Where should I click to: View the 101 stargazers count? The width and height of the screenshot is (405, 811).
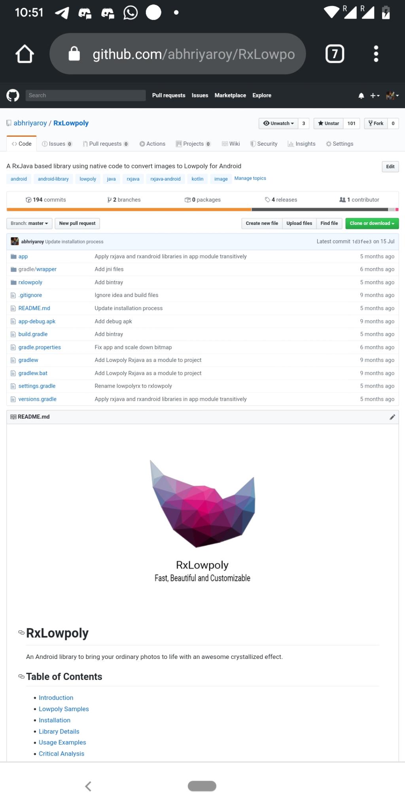pyautogui.click(x=352, y=124)
